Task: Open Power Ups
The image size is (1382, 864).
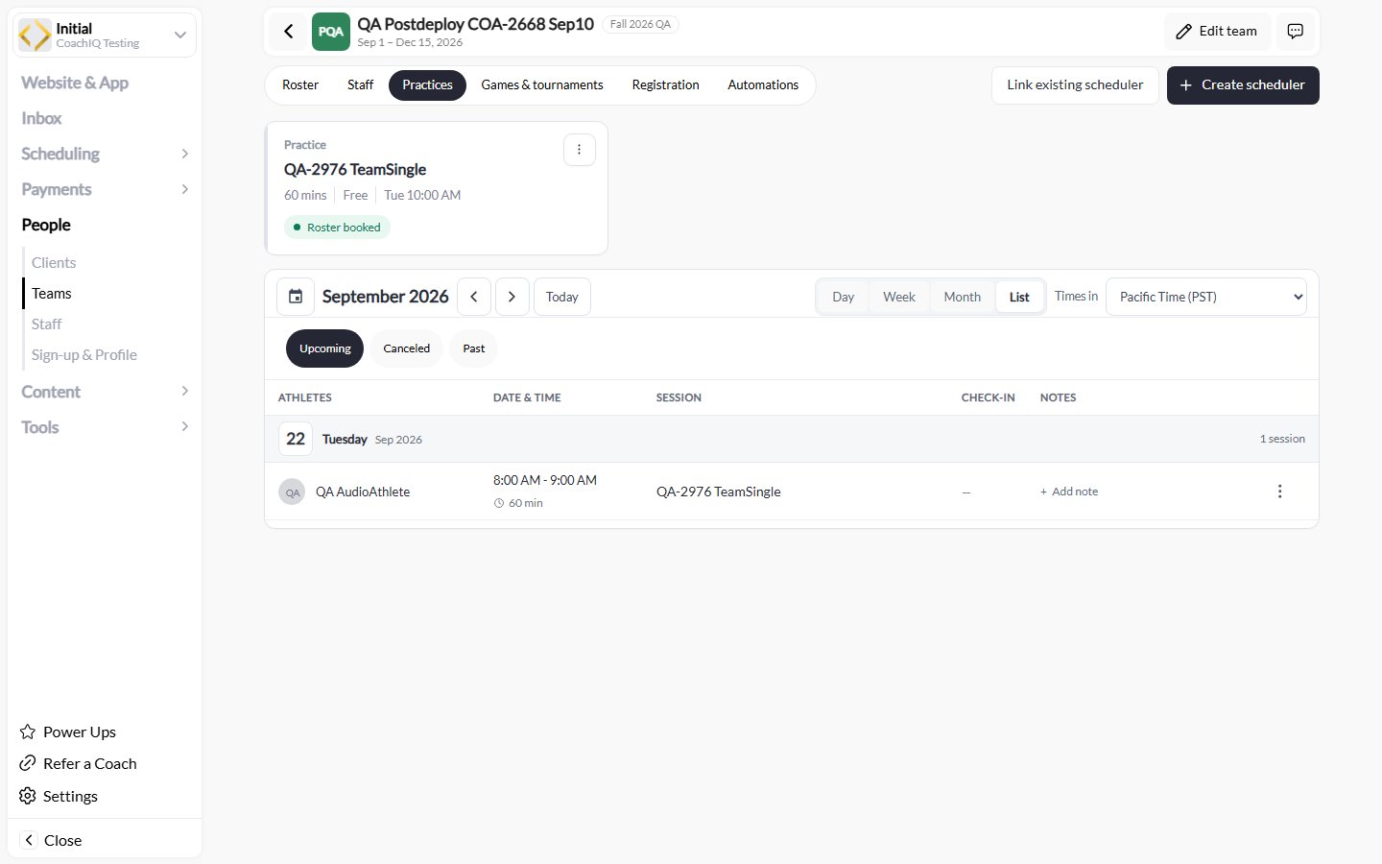Action: 68,732
